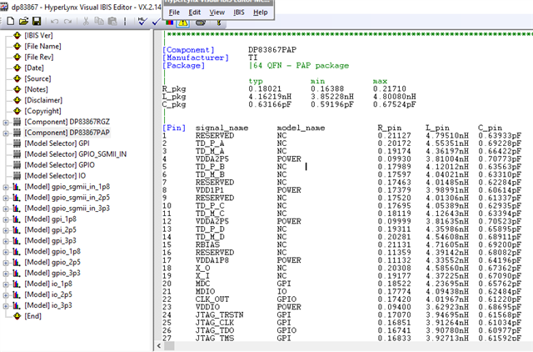Paste from clipboard toolbar icon
Viewport: 533px width, 352px height.
point(112,21)
